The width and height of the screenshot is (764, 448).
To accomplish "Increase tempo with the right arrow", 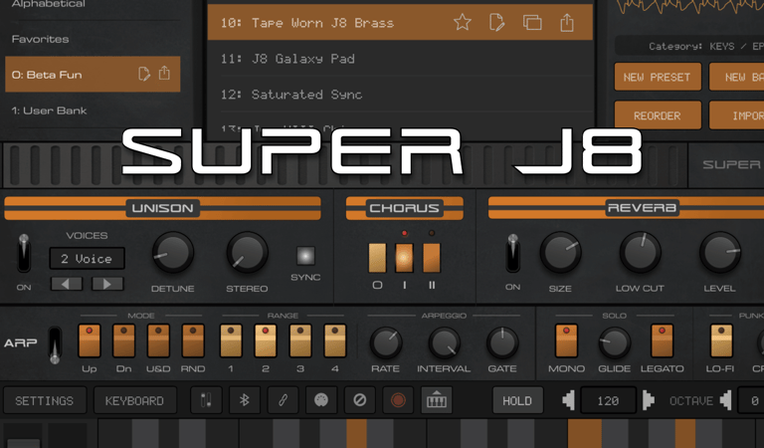I will (x=648, y=400).
